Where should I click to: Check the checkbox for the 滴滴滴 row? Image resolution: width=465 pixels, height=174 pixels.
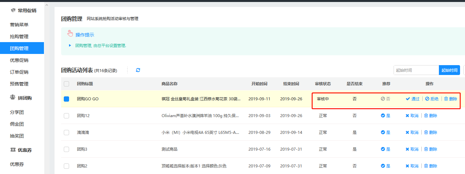pos(66,133)
